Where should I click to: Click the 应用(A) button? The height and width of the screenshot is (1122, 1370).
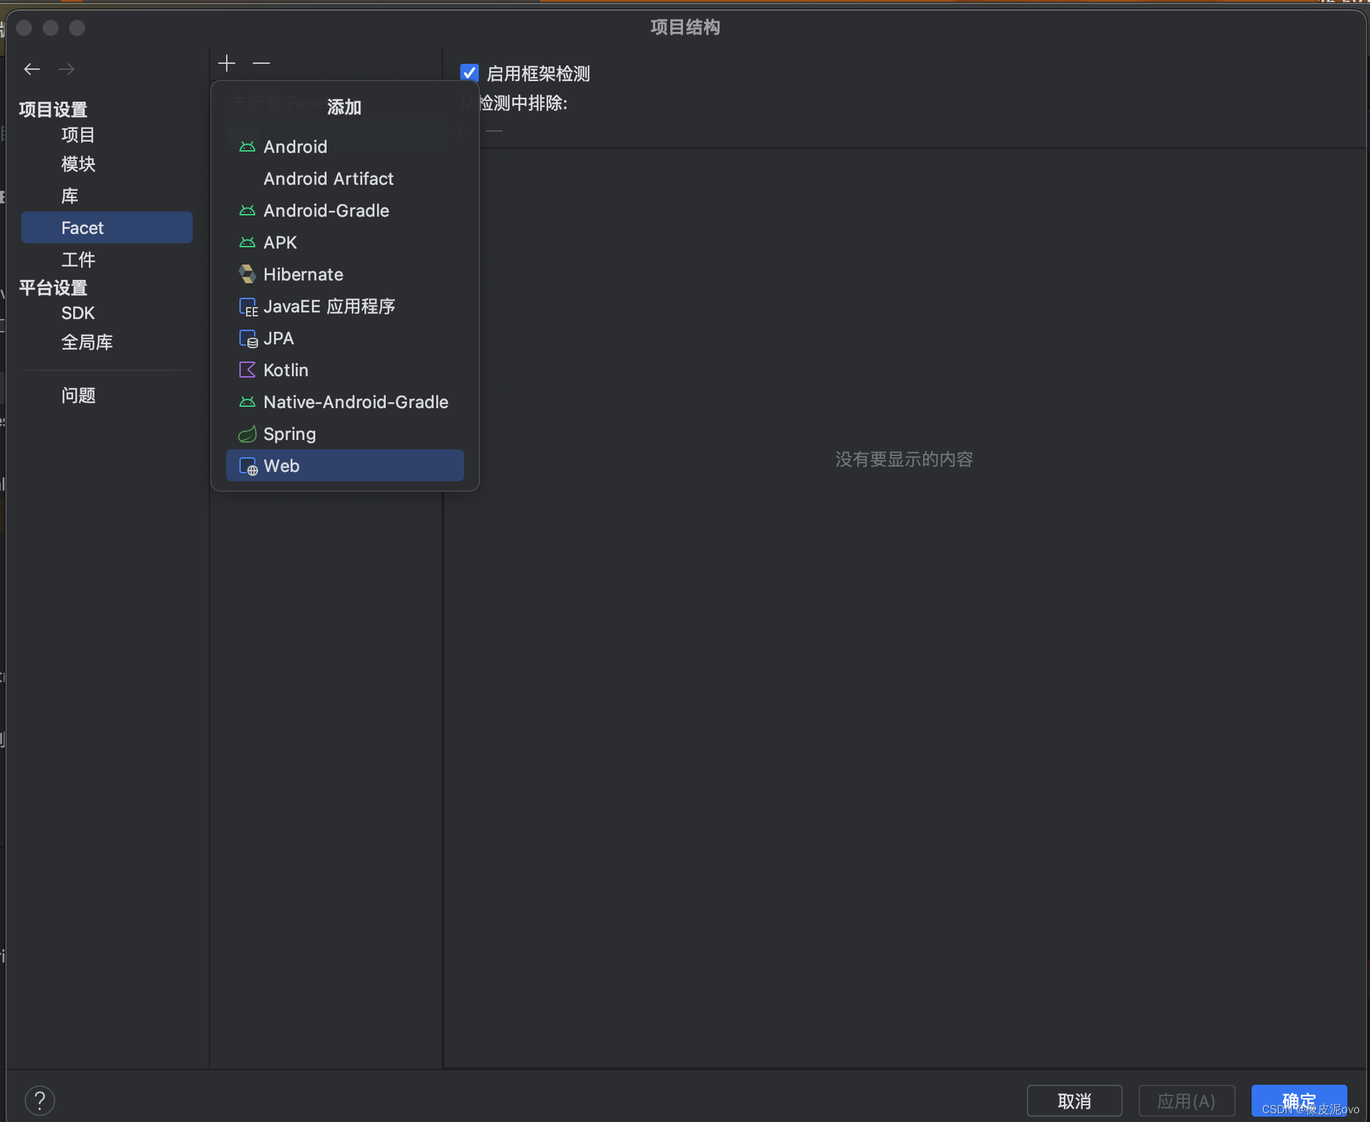pos(1186,1101)
